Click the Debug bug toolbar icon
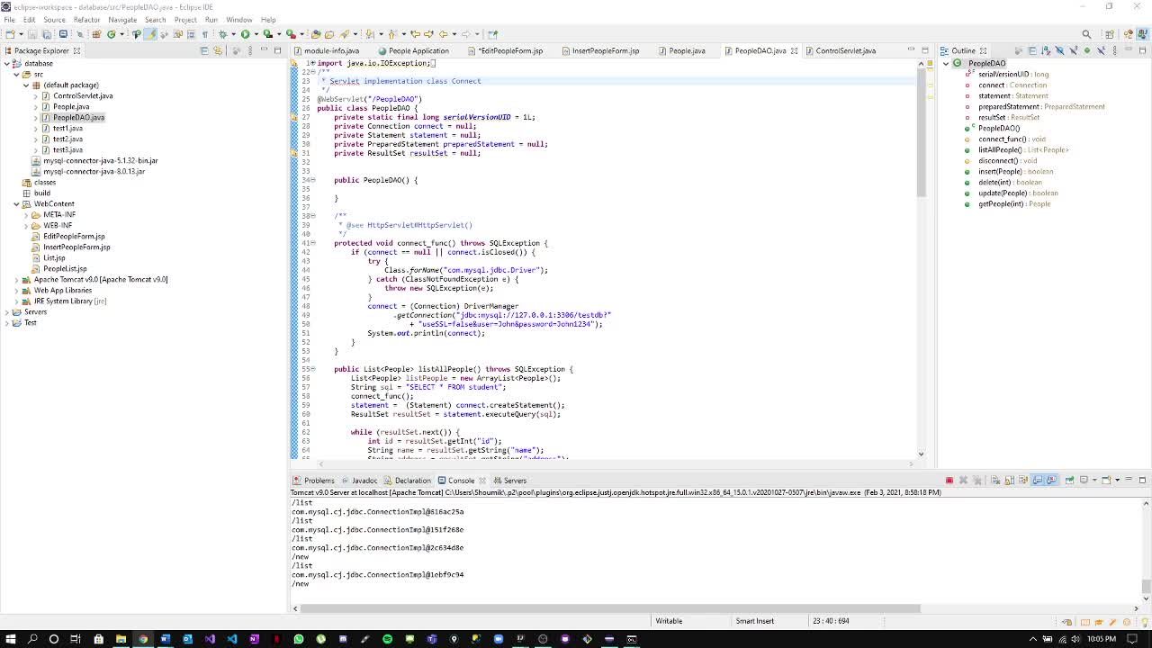 point(223,34)
